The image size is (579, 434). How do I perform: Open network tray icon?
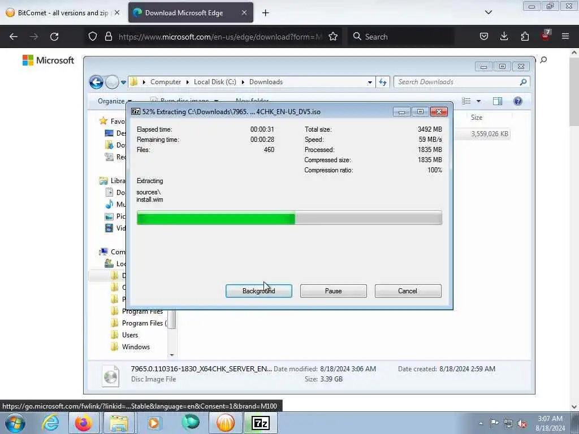tap(508, 423)
